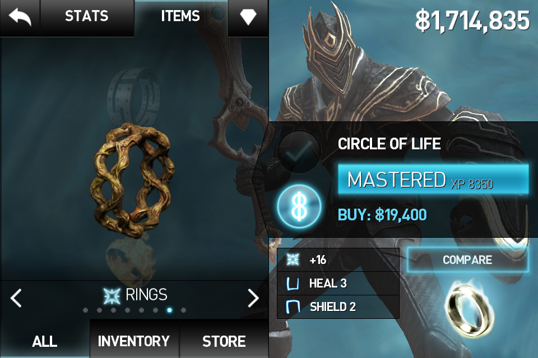Tap the magic +16 stat icon
Viewport: 538px width, 358px height.
point(293,260)
